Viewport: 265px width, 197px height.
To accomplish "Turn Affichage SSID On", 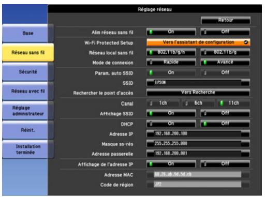I will [x=171, y=113].
